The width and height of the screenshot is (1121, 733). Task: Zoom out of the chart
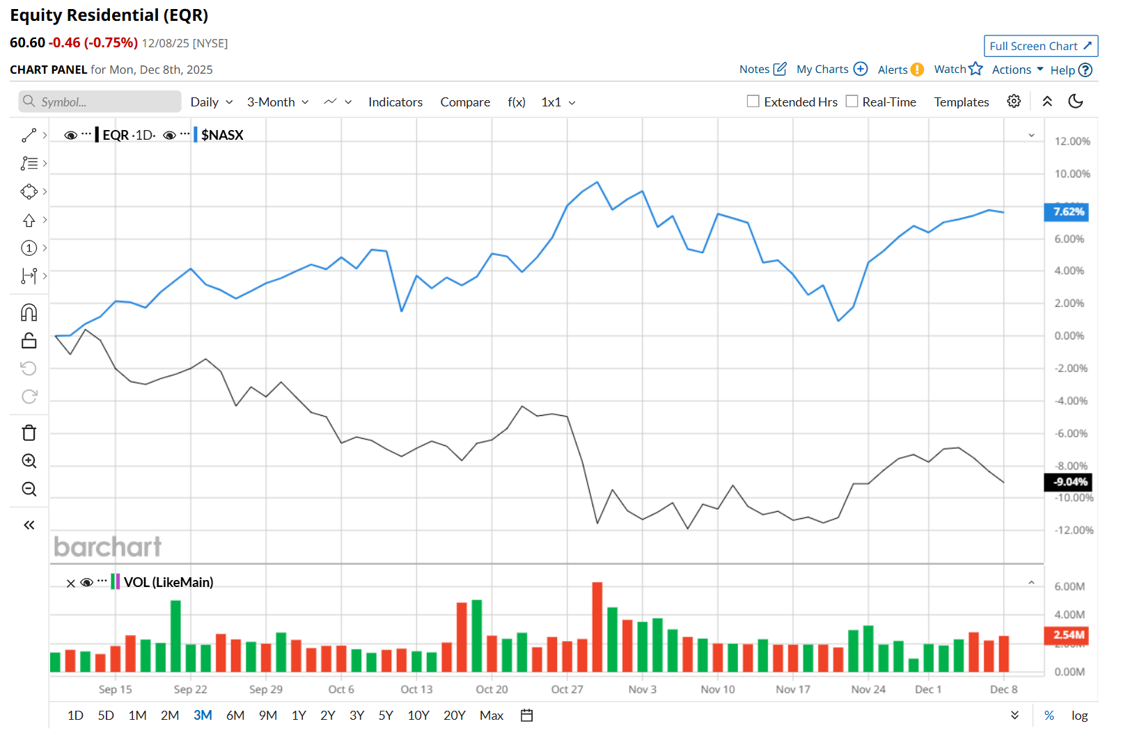pos(29,489)
